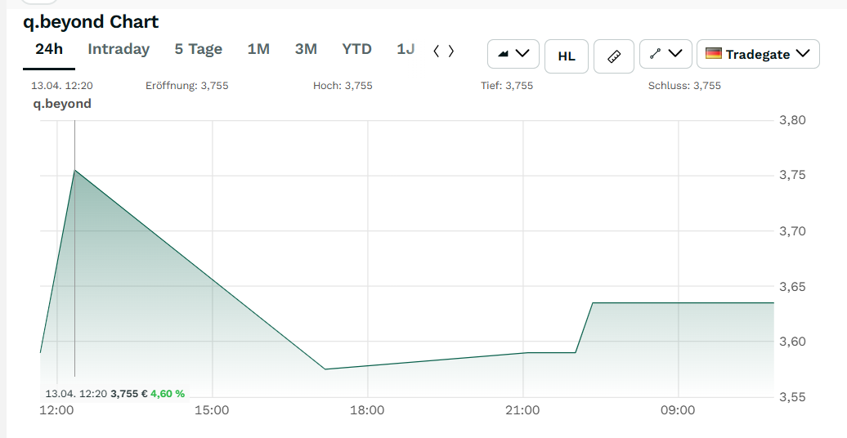Screen dimensions: 847x438
Task: Select the 24h time range tab
Action: (49, 49)
